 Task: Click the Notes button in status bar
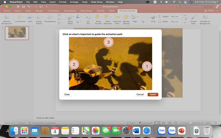click(131, 123)
